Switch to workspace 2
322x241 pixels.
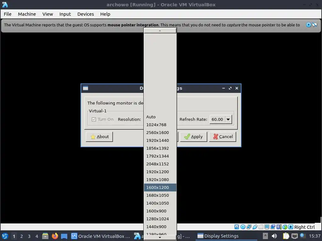point(22,236)
